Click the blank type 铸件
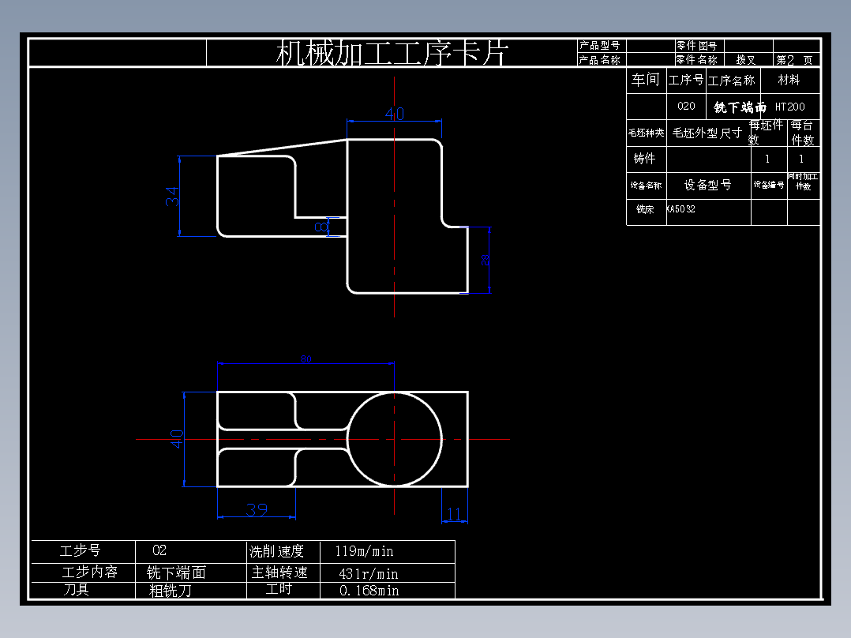Image resolution: width=851 pixels, height=638 pixels. [644, 159]
